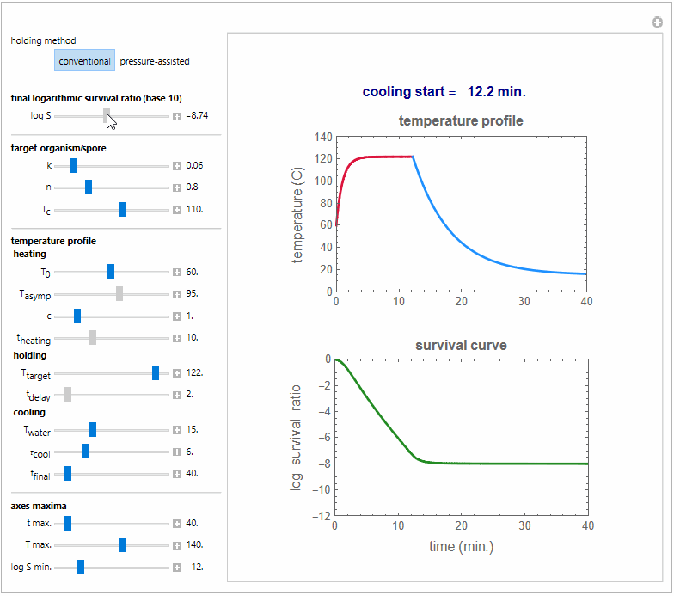This screenshot has height=596, width=674.
Task: Expand the t max. slider plus icon
Action: point(177,523)
